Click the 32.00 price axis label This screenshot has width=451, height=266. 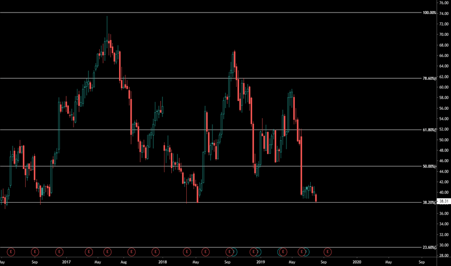[x=444, y=235]
